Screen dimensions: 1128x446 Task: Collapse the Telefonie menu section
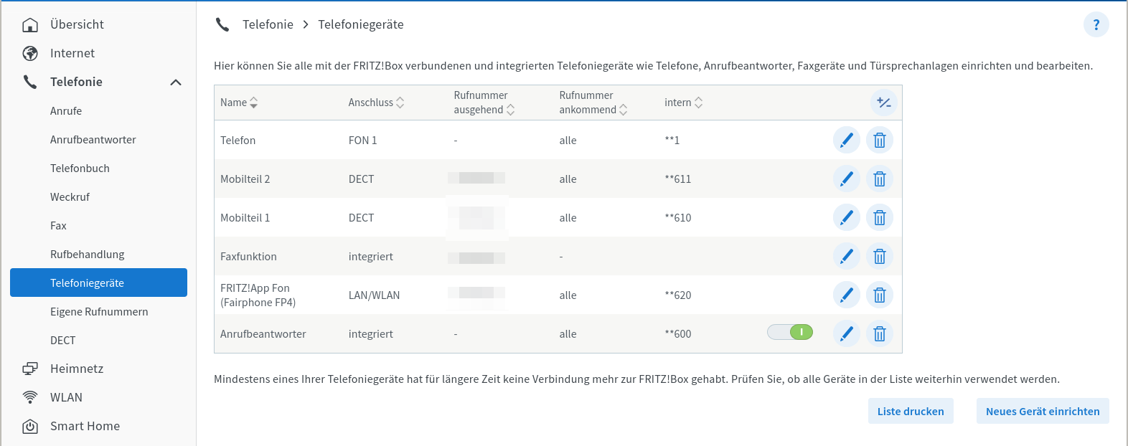tap(176, 82)
